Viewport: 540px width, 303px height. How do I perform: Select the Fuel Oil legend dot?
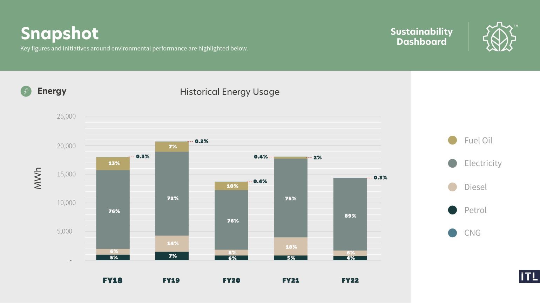pyautogui.click(x=452, y=140)
